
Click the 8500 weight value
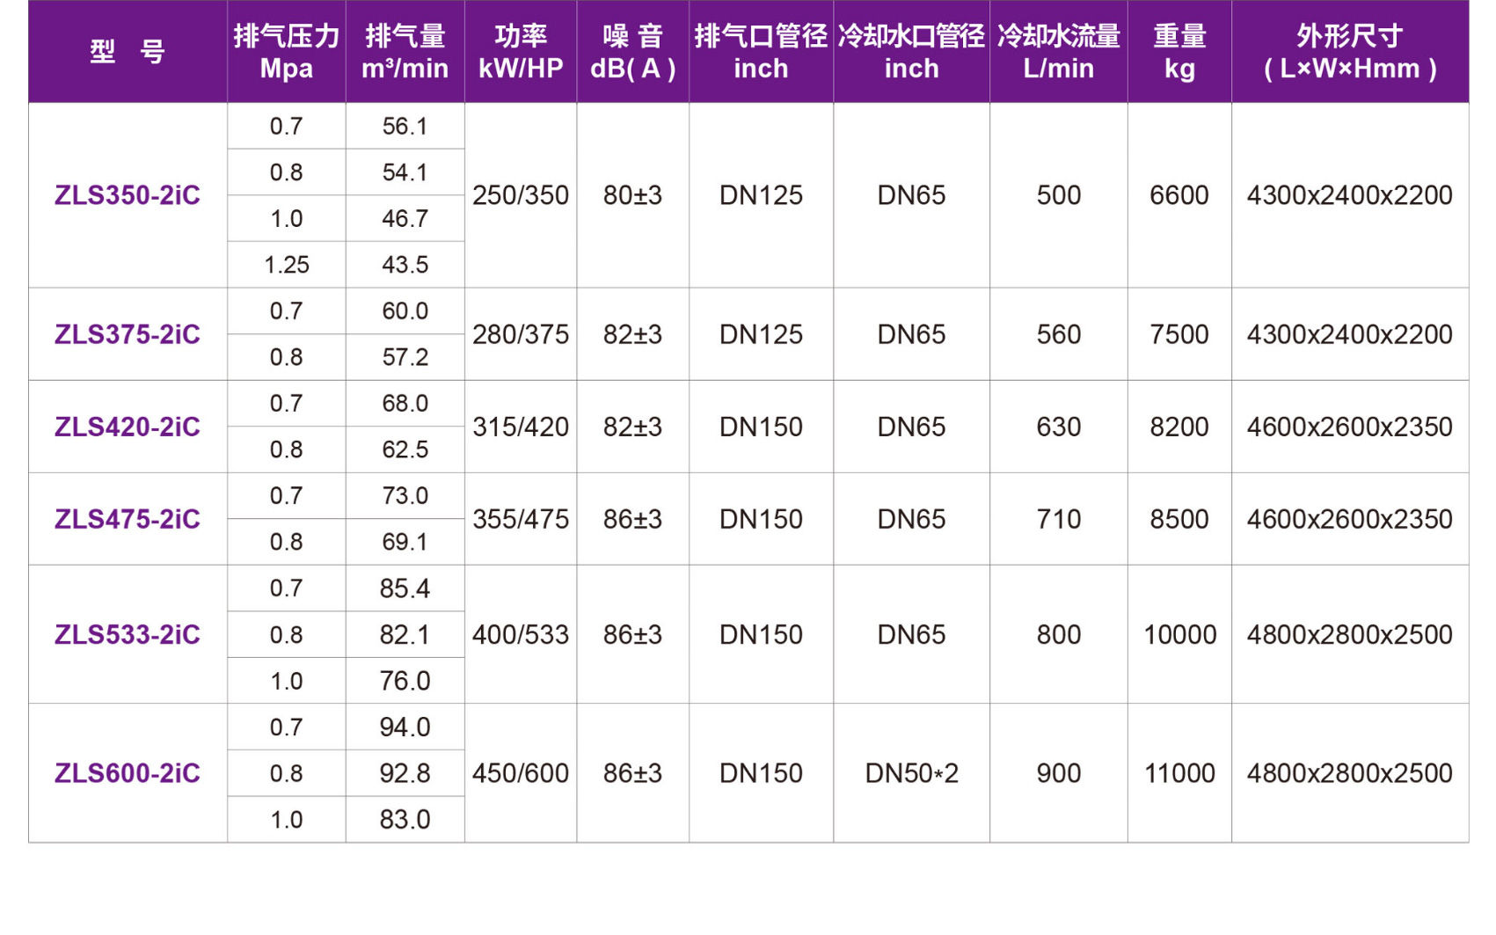click(x=1180, y=519)
